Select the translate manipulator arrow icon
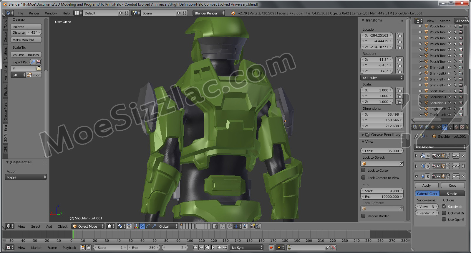Image resolution: width=471 pixels, height=253 pixels. (142, 226)
